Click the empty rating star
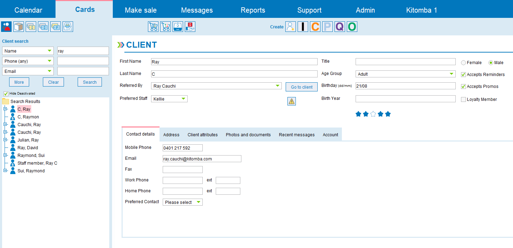The width and height of the screenshot is (513, 248). point(373,114)
